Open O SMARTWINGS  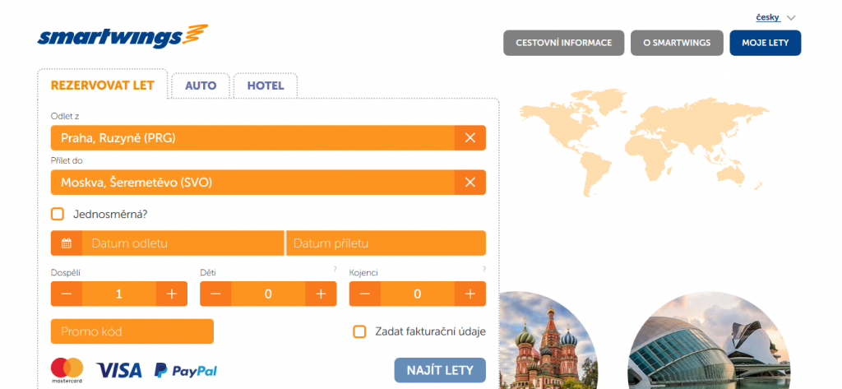tap(677, 43)
